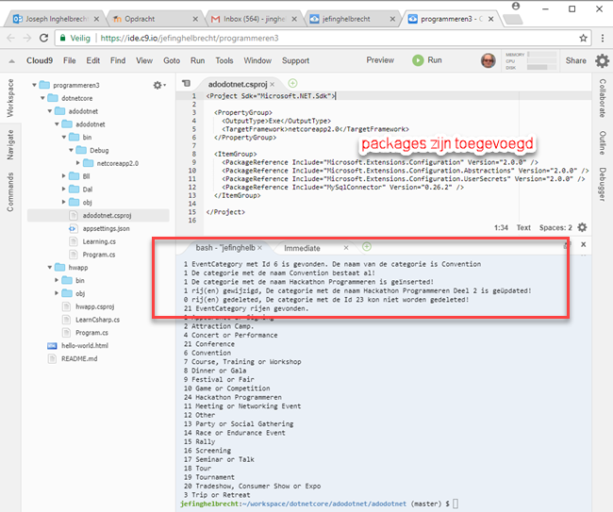Add new terminal tab plus icon

pyautogui.click(x=366, y=247)
